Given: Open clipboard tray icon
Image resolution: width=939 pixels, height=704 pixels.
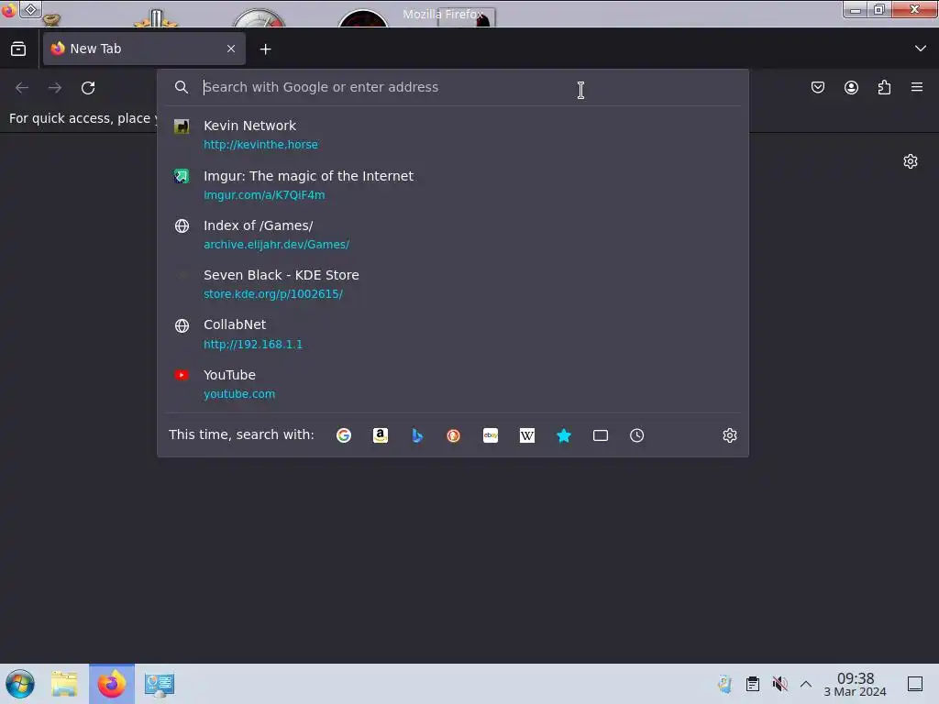Looking at the screenshot, I should pos(752,684).
